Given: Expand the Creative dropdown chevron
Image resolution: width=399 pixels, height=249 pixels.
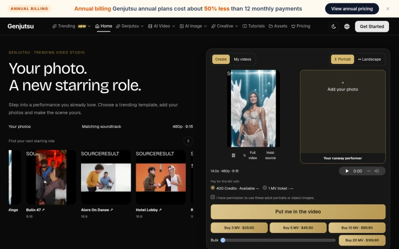Looking at the screenshot, I should pos(236,26).
